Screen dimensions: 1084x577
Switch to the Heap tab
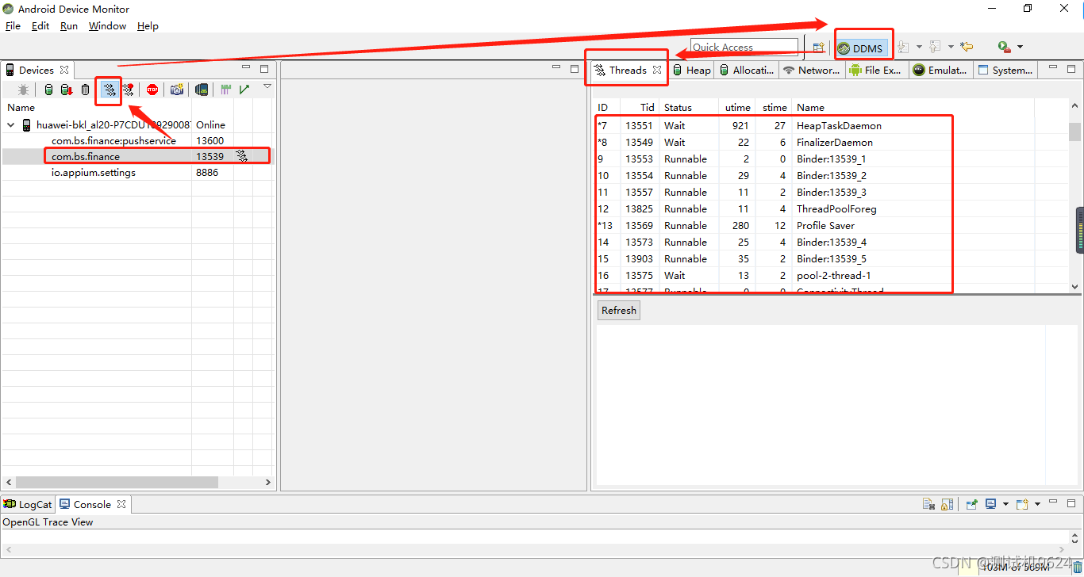pos(692,70)
